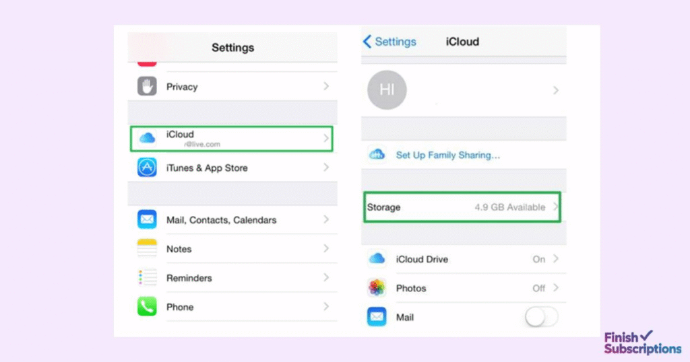Tap chevron on Reminders row
The height and width of the screenshot is (362, 690).
(x=326, y=278)
